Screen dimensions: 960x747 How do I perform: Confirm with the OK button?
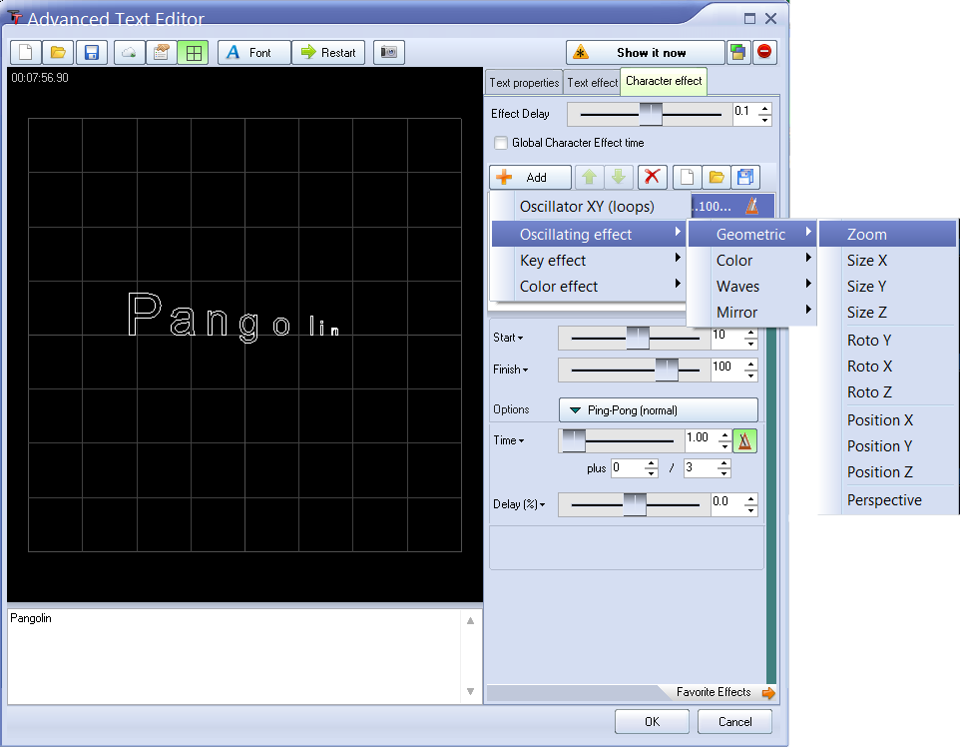652,722
